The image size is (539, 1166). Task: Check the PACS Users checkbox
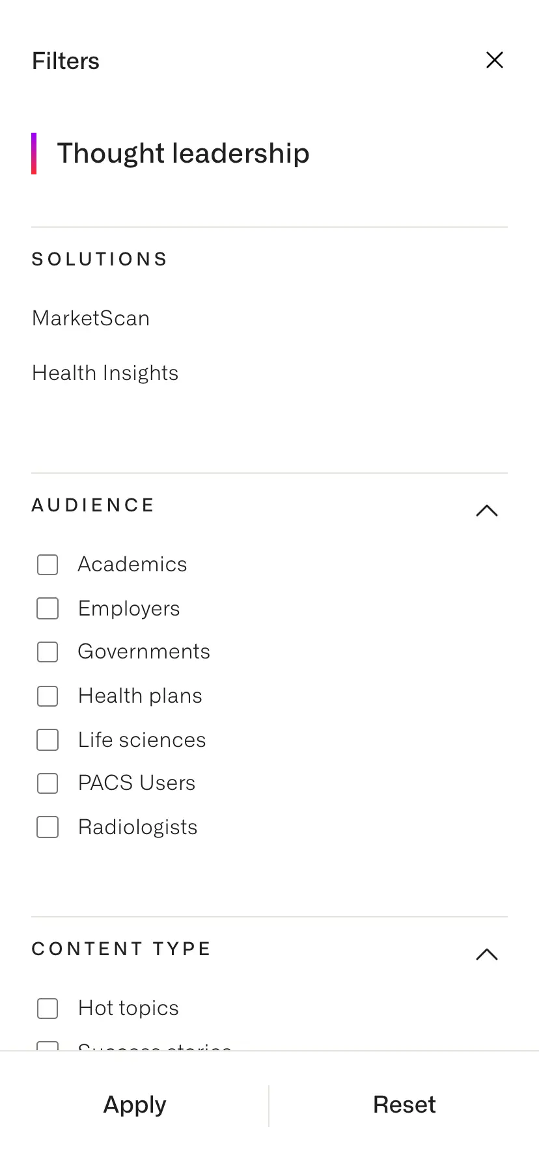click(48, 783)
